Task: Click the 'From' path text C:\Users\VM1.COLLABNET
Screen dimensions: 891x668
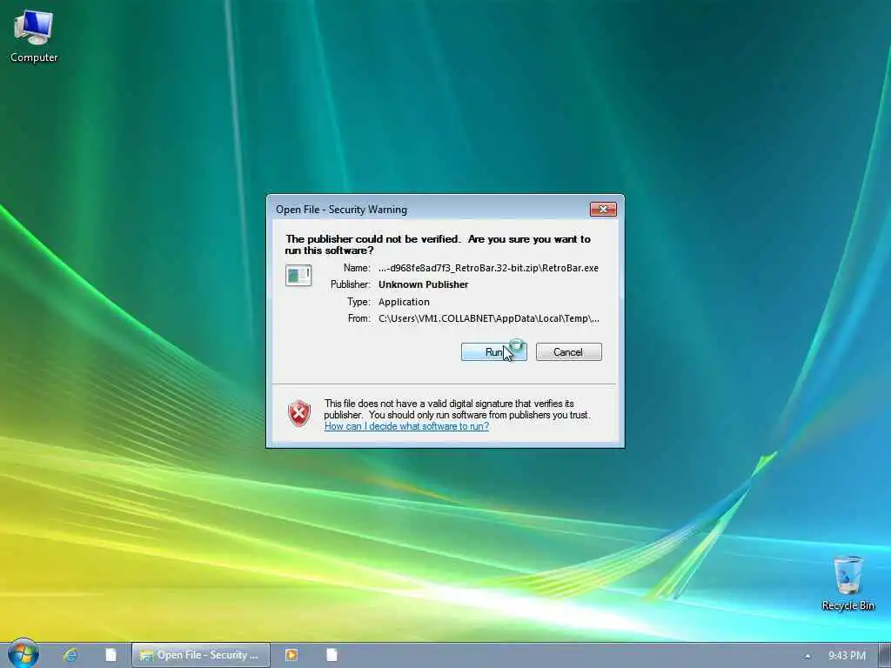Action: [x=489, y=318]
